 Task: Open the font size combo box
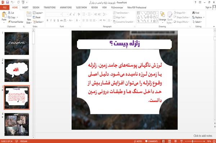(66, 14)
